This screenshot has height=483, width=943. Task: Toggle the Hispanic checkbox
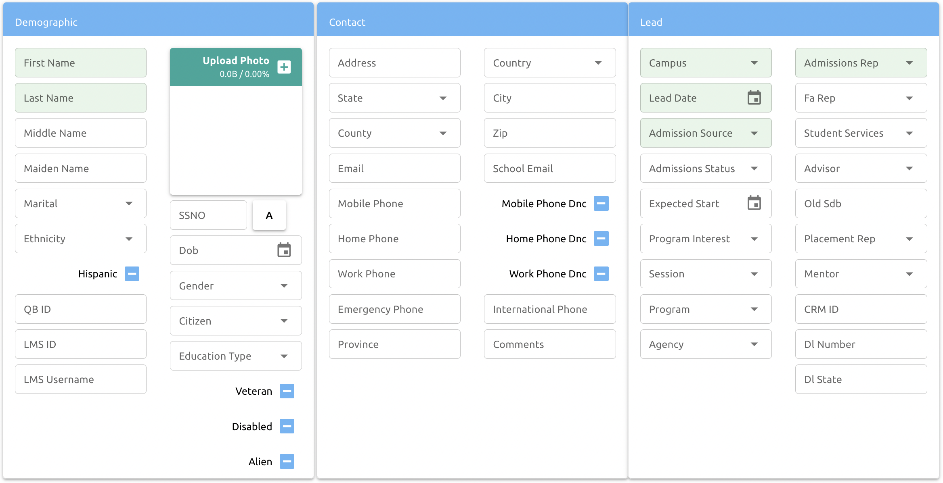(132, 274)
